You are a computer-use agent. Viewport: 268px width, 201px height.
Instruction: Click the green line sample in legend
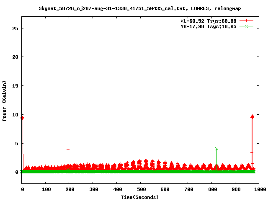click(247, 26)
